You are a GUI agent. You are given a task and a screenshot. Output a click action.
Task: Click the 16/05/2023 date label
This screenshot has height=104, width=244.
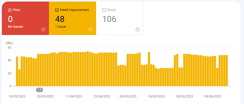[156, 96]
